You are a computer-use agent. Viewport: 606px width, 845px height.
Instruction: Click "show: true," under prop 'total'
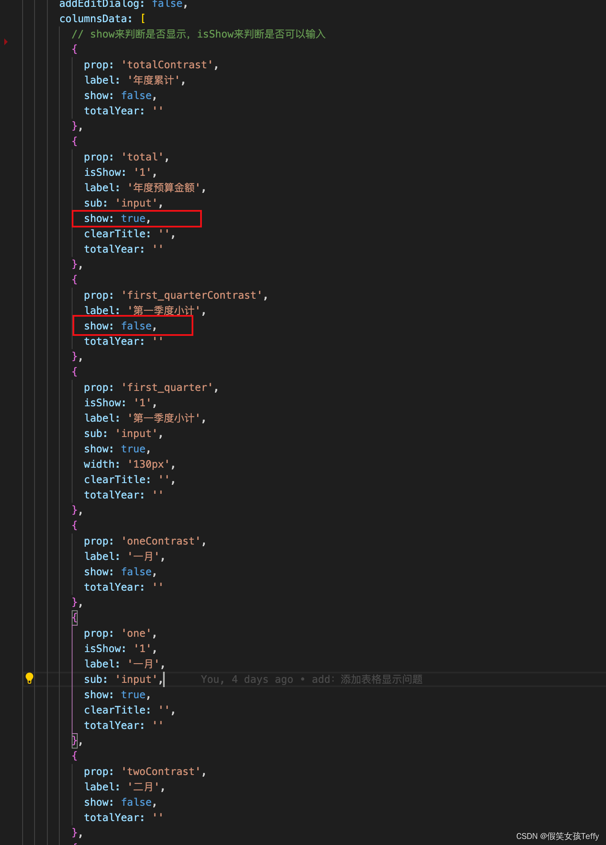pyautogui.click(x=117, y=219)
